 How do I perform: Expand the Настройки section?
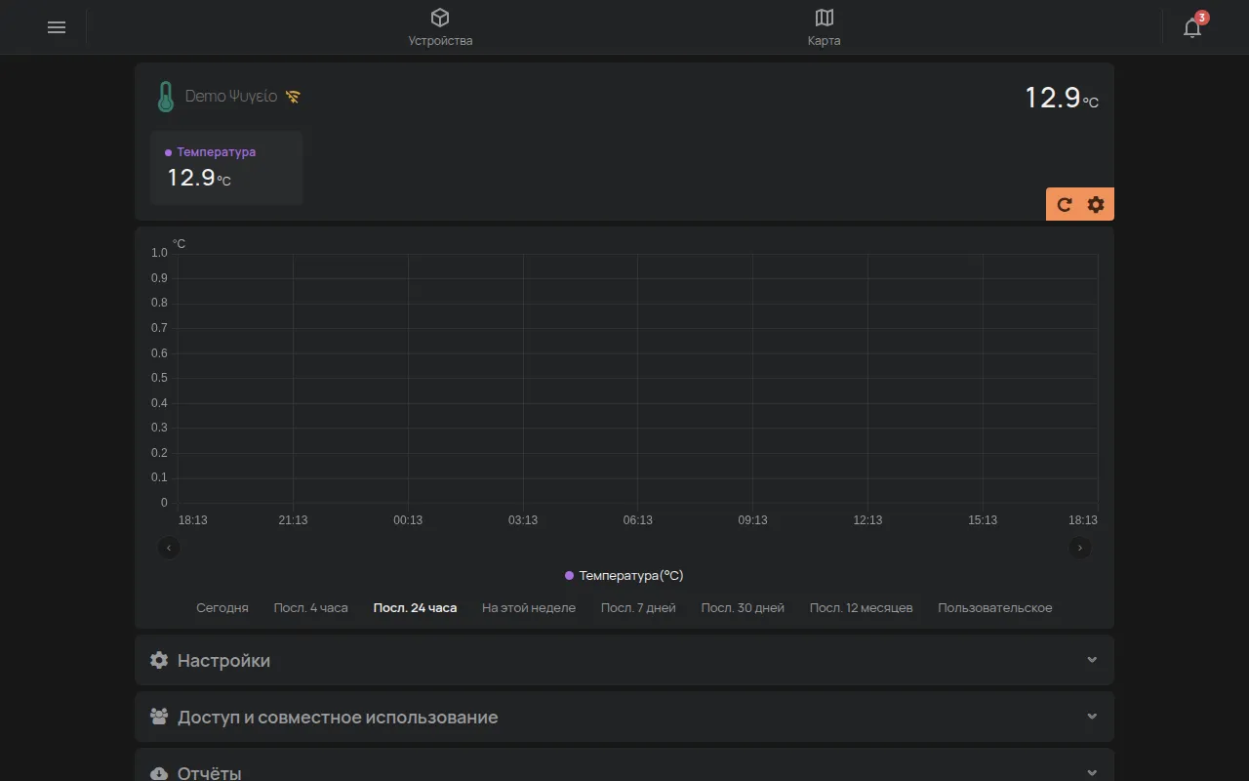[x=624, y=660]
